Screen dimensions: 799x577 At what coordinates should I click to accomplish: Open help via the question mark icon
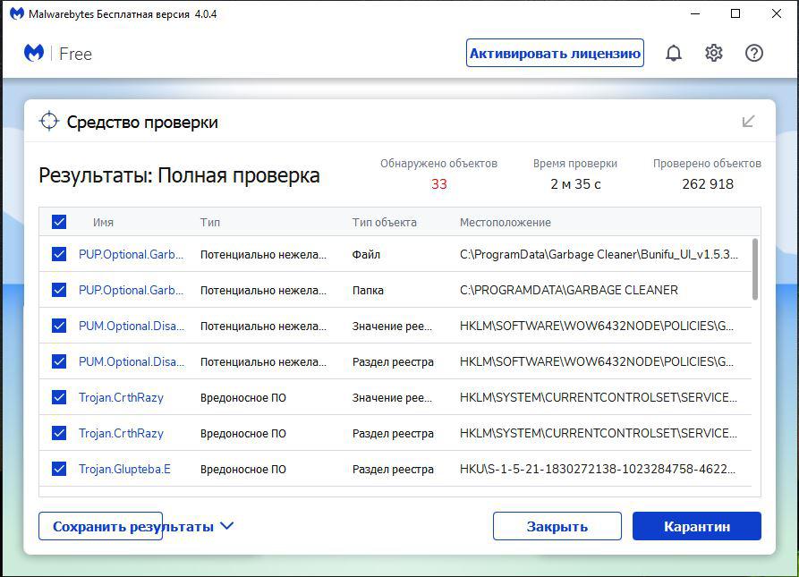click(x=754, y=54)
